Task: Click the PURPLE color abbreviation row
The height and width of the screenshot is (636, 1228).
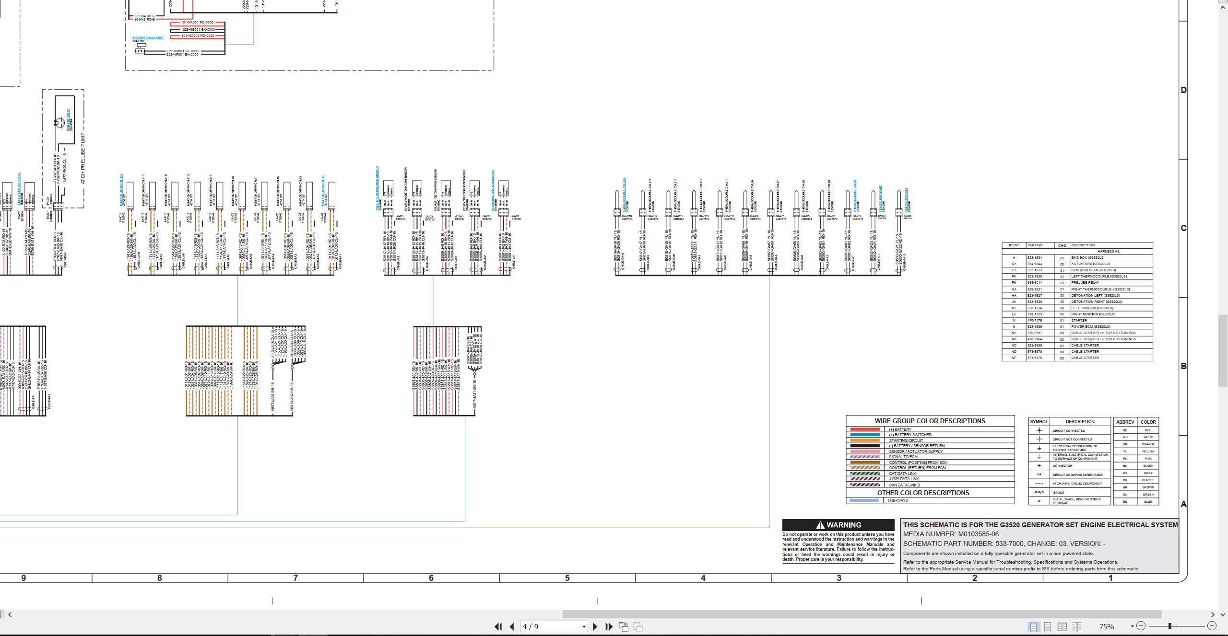Action: pos(1136,480)
